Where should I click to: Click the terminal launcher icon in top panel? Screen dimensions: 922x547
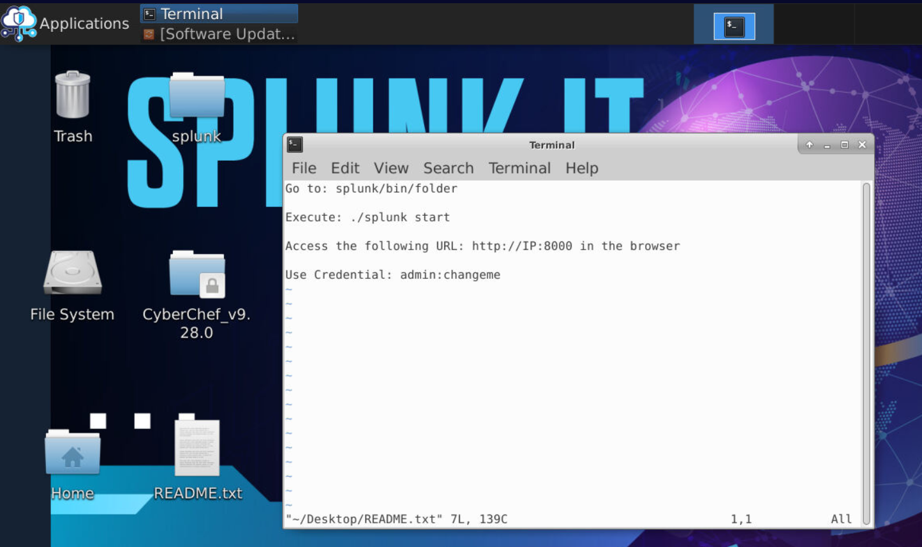click(734, 26)
